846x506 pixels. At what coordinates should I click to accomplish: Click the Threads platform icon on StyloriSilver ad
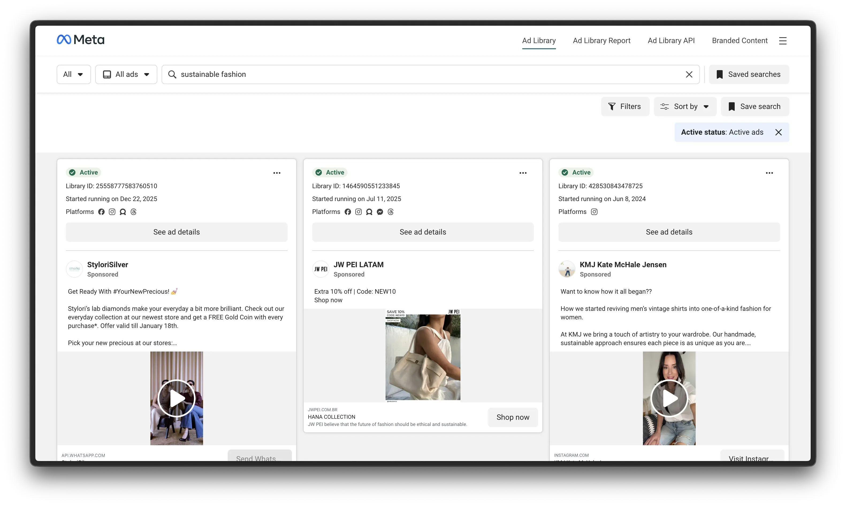tap(133, 212)
